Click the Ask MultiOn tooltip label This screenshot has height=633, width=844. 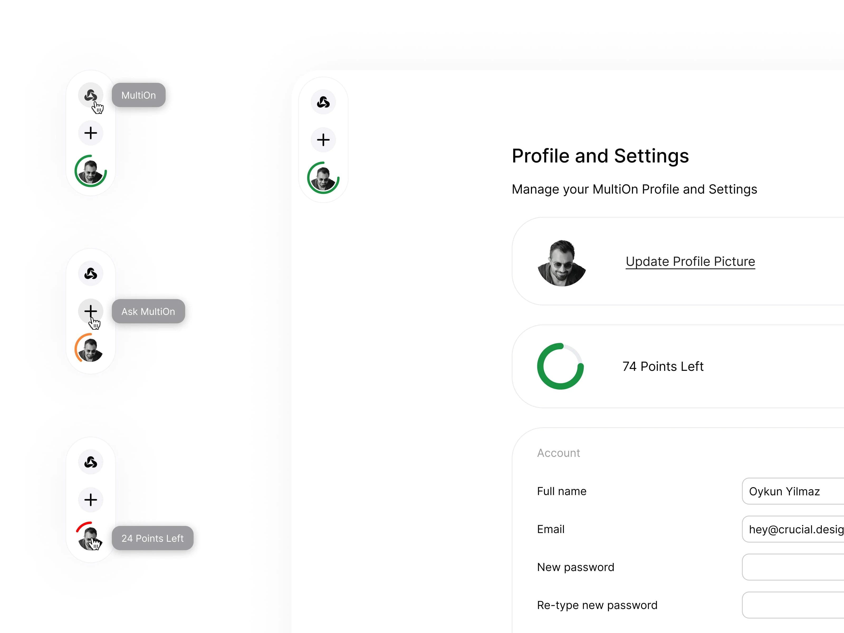click(148, 311)
